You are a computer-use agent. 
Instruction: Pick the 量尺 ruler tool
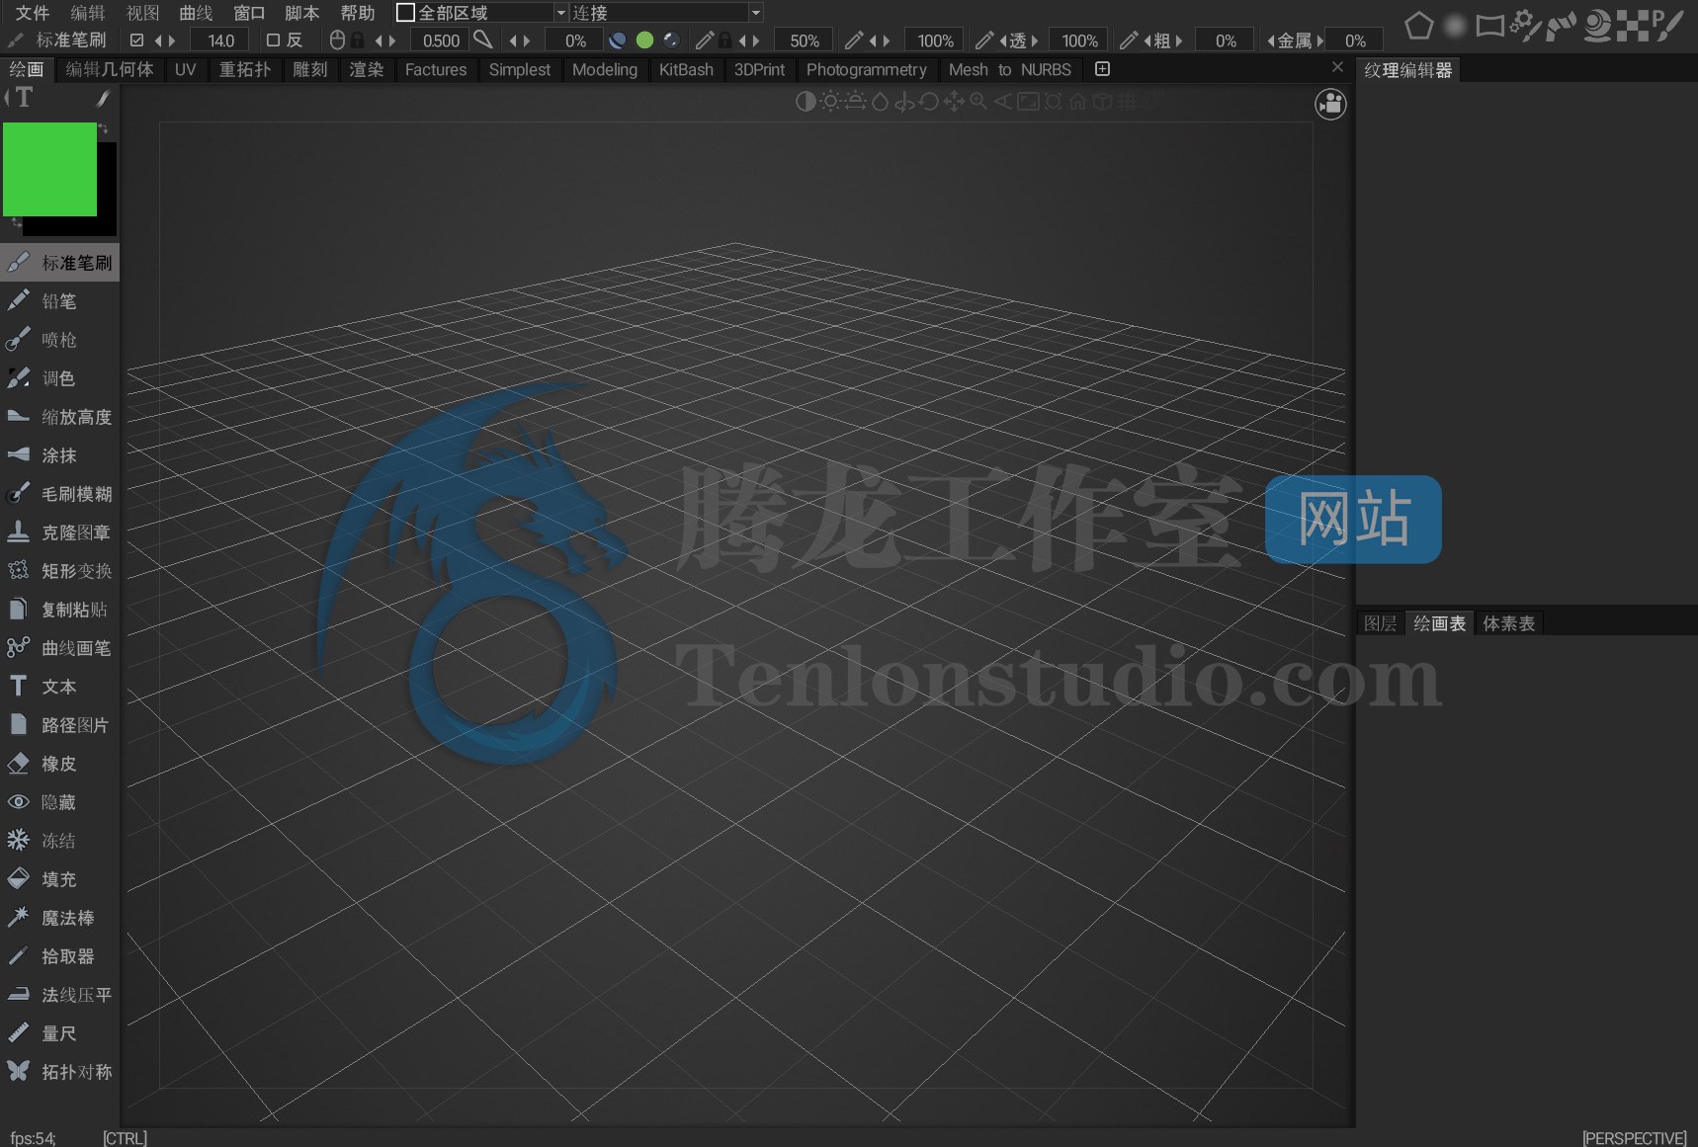[58, 1033]
